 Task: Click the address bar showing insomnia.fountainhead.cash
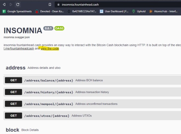118,4
